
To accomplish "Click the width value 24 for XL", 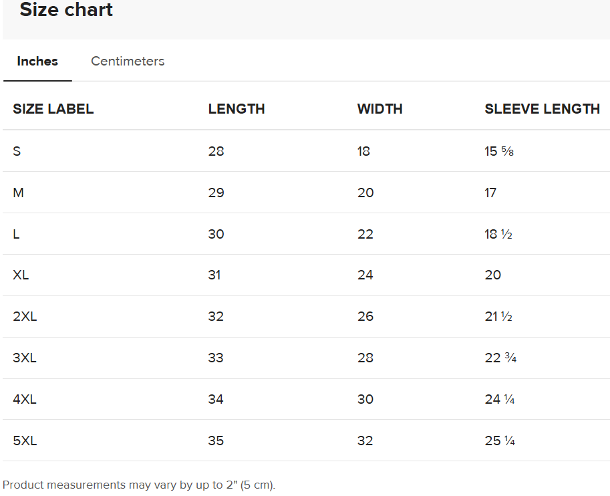I will click(365, 275).
